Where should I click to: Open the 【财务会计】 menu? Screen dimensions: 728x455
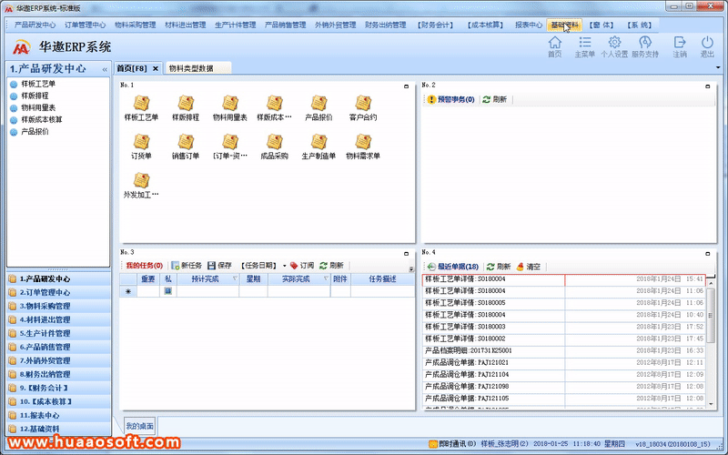[436, 25]
